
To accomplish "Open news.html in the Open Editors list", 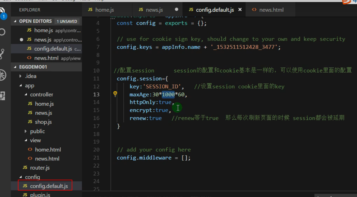I will pos(46,58).
